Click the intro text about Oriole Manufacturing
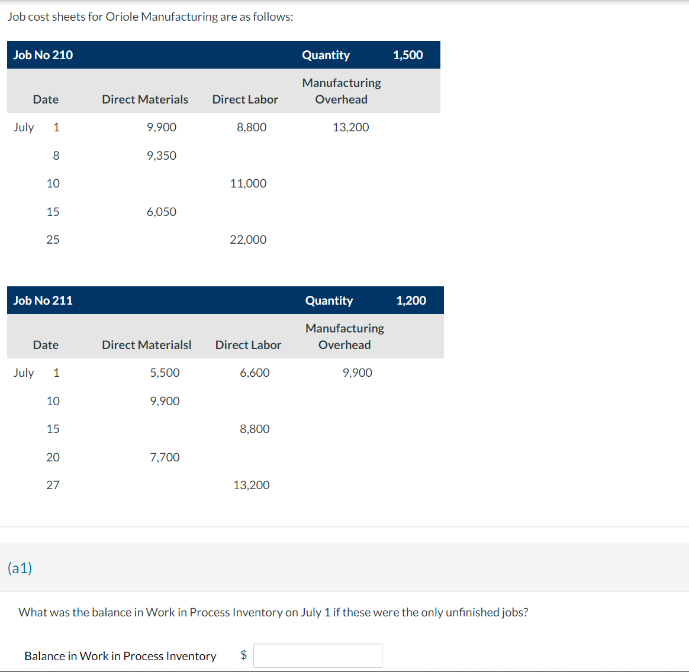This screenshot has width=689, height=672. click(150, 17)
